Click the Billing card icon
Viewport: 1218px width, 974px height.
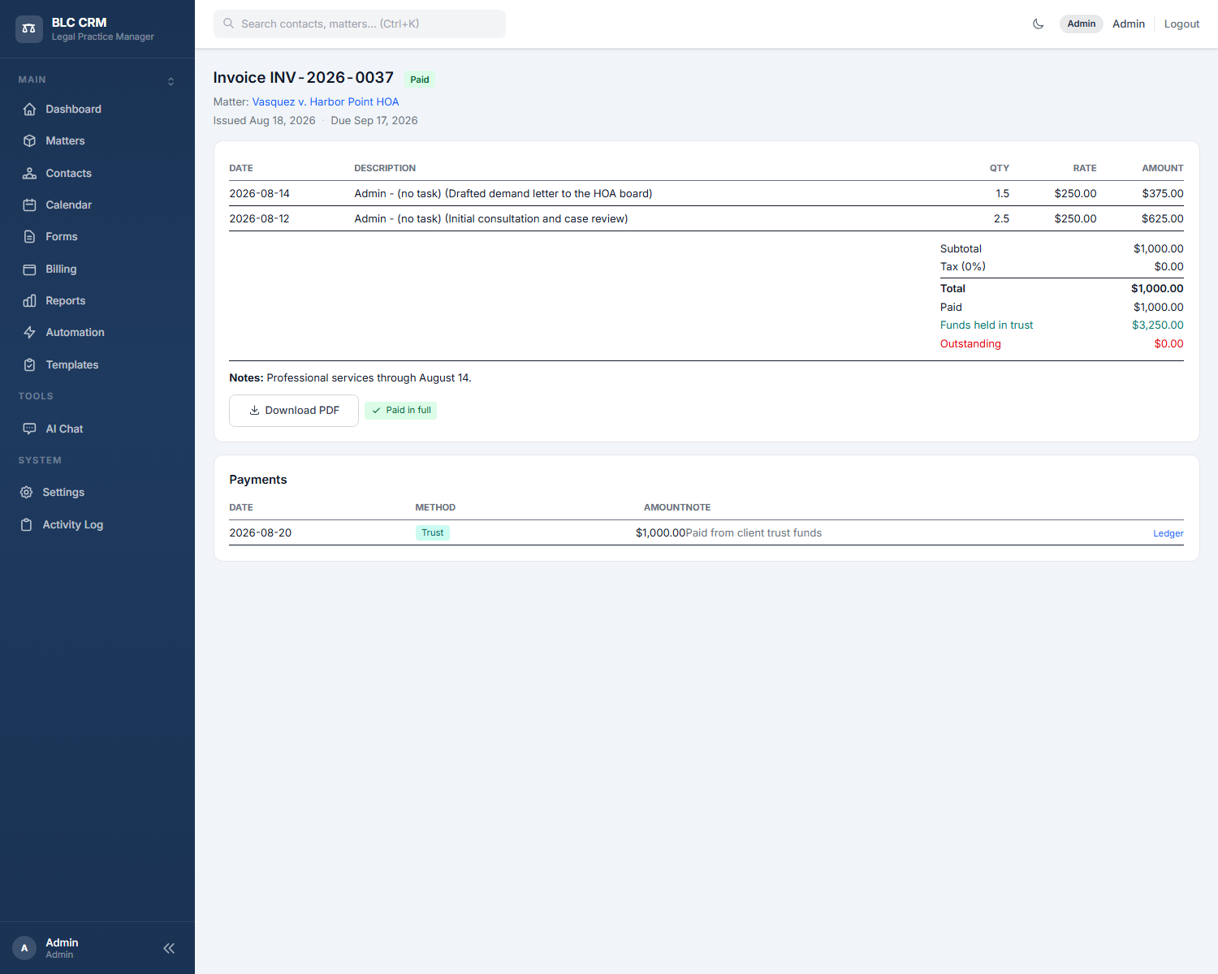(x=30, y=269)
